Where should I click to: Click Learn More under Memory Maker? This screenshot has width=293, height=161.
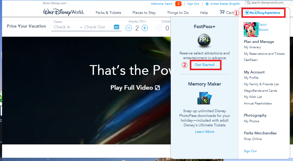[x=205, y=132]
